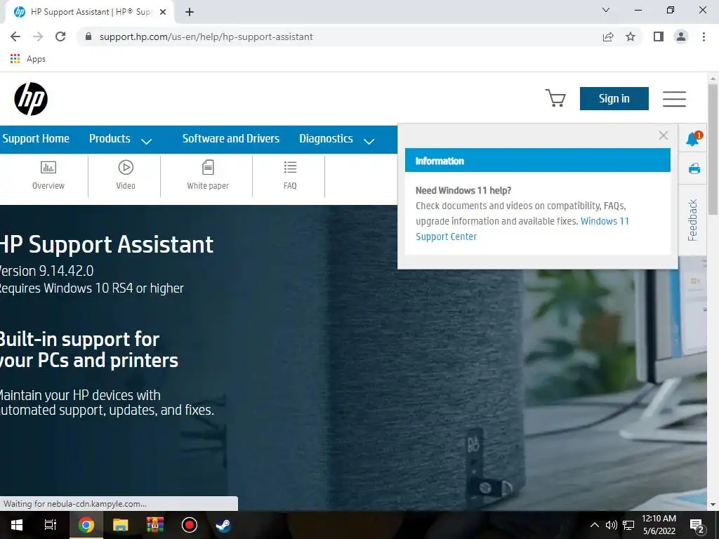Open WinRAR from the taskbar

coord(155,525)
